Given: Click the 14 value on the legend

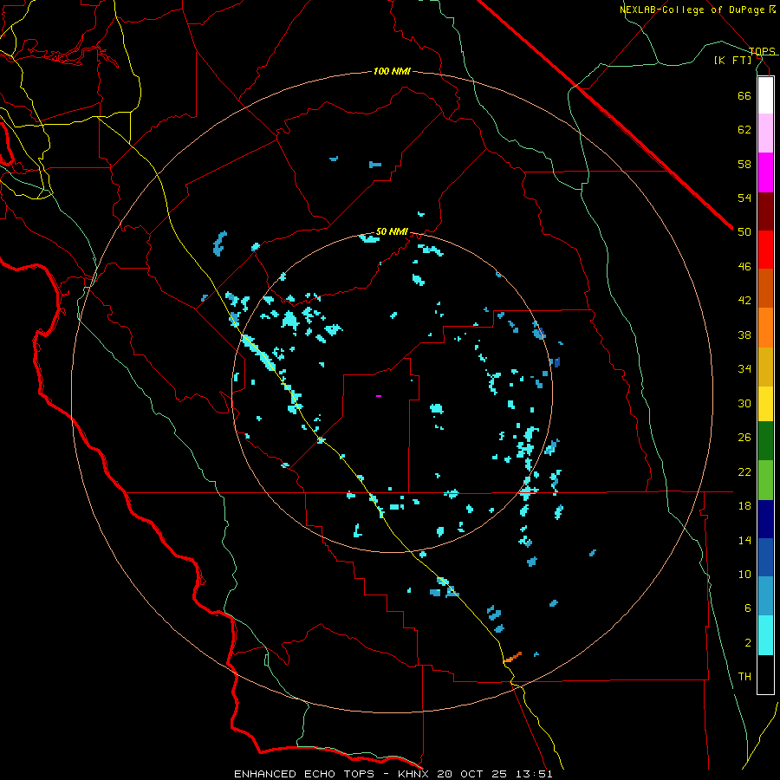Looking at the screenshot, I should tap(744, 540).
